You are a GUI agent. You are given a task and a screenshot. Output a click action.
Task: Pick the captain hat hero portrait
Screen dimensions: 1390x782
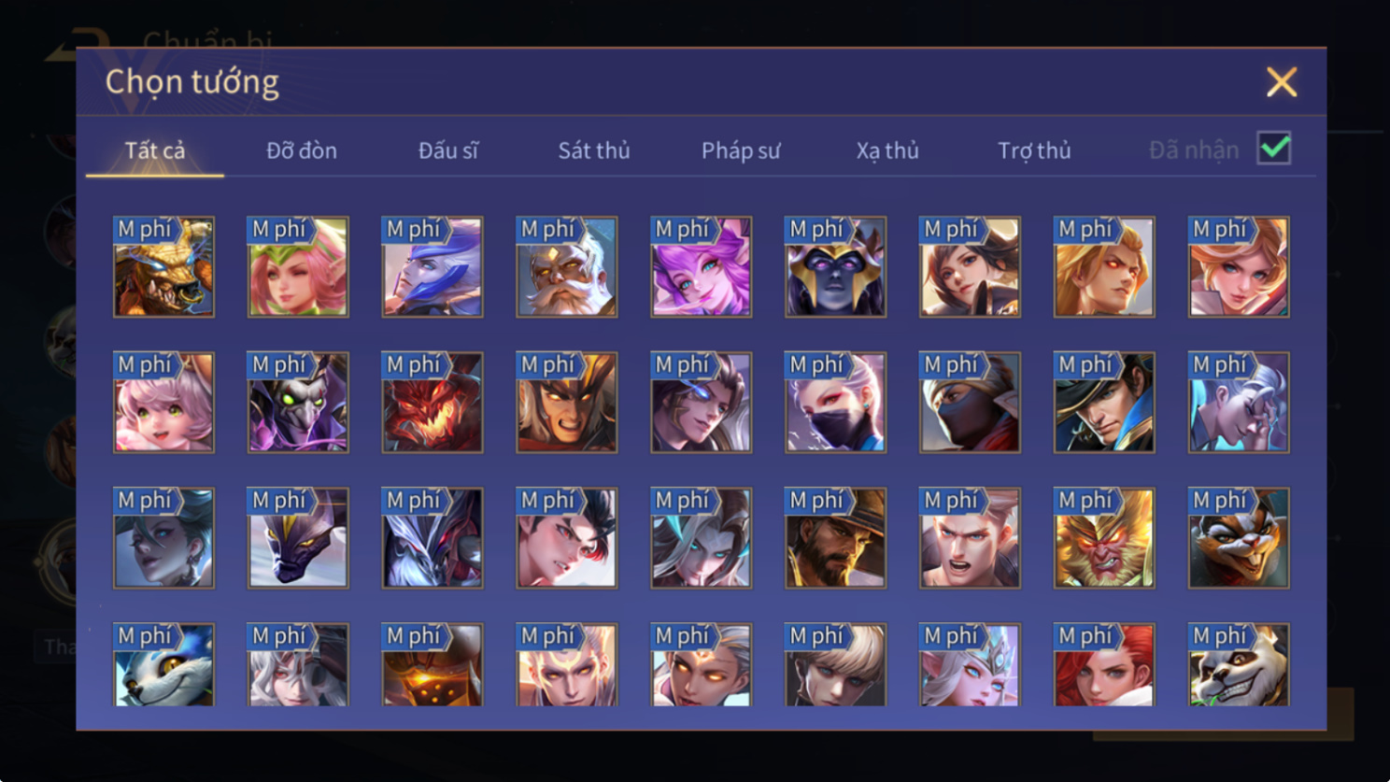pos(1104,403)
